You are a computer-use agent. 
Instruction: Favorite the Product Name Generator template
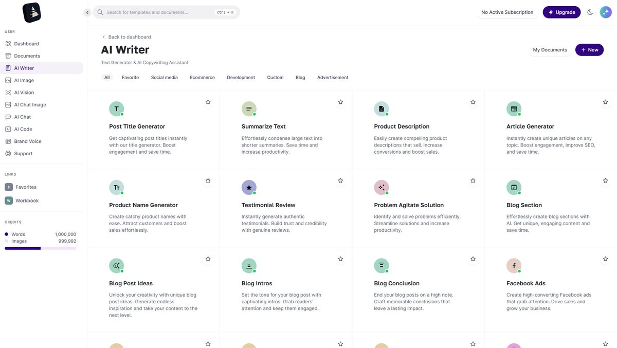tap(208, 181)
